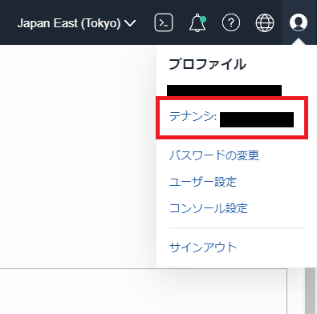This screenshot has width=317, height=314.
Task: Click the gray vertical scrollbar at the right edge
Action: (311, 291)
